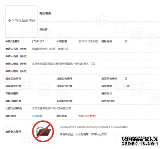Click the 专用权期限 label
This screenshot has height=149, width=162.
click(12, 93)
